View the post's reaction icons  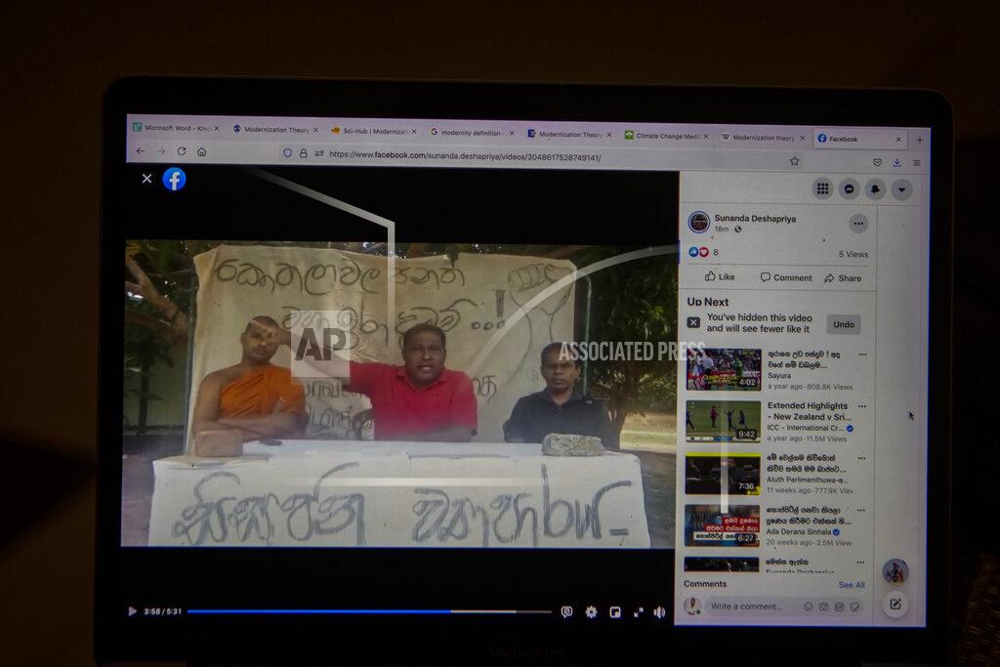[x=698, y=252]
